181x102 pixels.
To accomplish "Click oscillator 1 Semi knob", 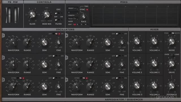I will pos(44,43).
